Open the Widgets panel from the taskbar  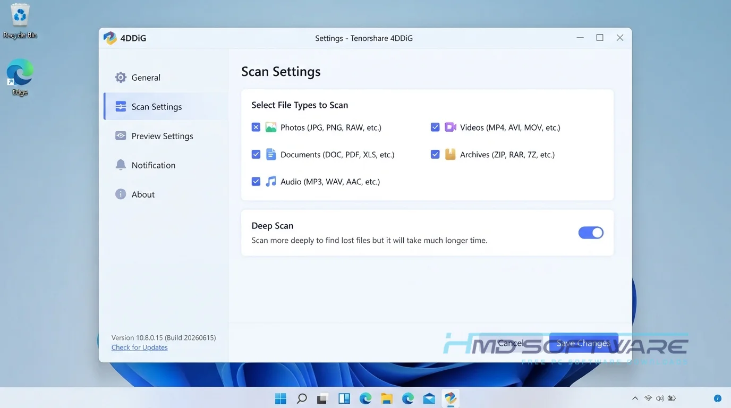344,398
